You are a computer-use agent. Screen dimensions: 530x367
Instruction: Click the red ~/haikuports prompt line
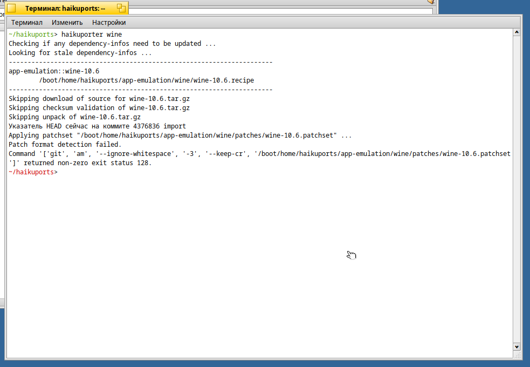[x=33, y=172]
